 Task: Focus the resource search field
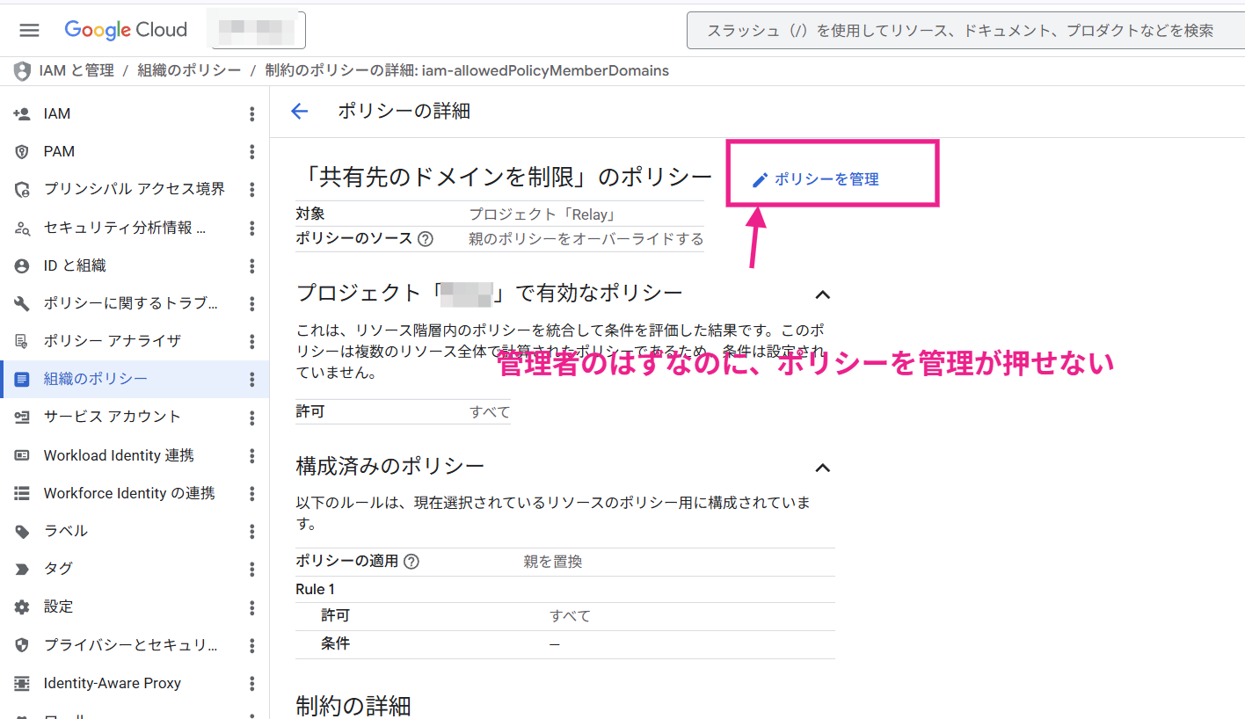point(965,31)
